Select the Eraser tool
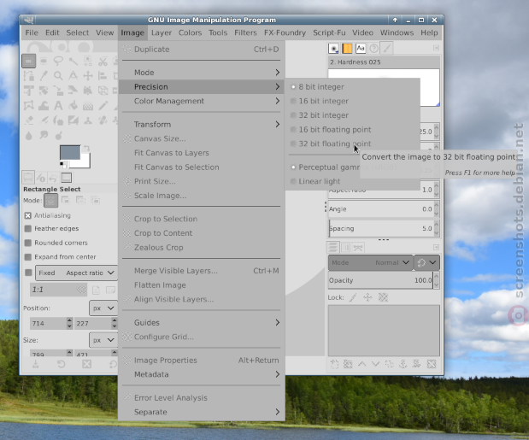This screenshot has height=440, width=529. (29, 120)
